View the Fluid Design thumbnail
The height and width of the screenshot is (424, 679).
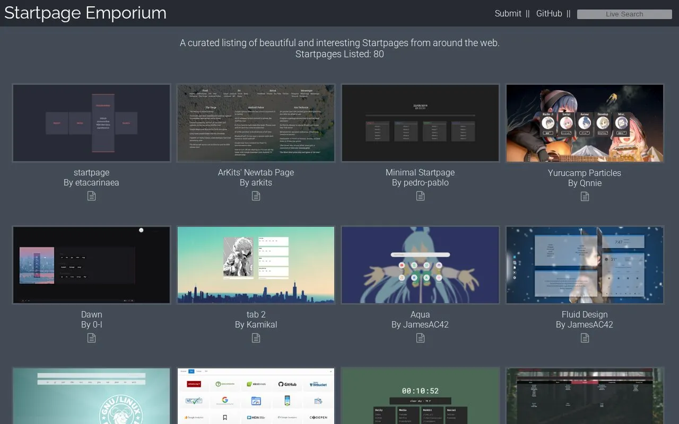click(x=585, y=265)
